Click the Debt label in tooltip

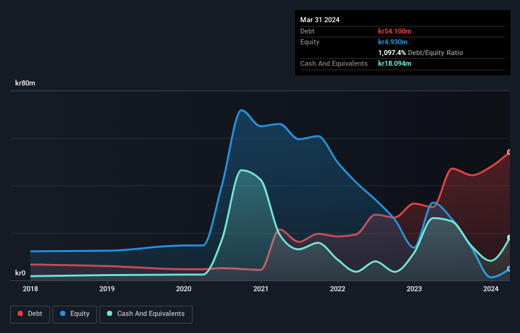click(307, 31)
